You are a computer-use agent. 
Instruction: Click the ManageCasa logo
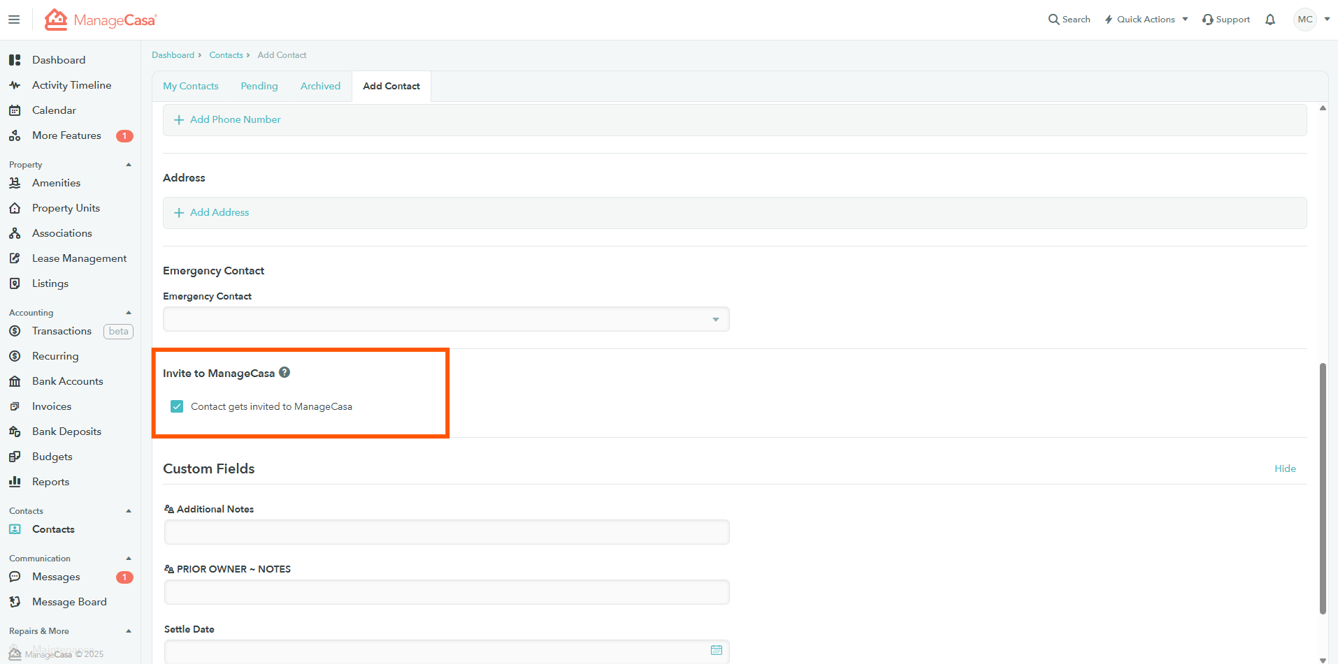101,20
